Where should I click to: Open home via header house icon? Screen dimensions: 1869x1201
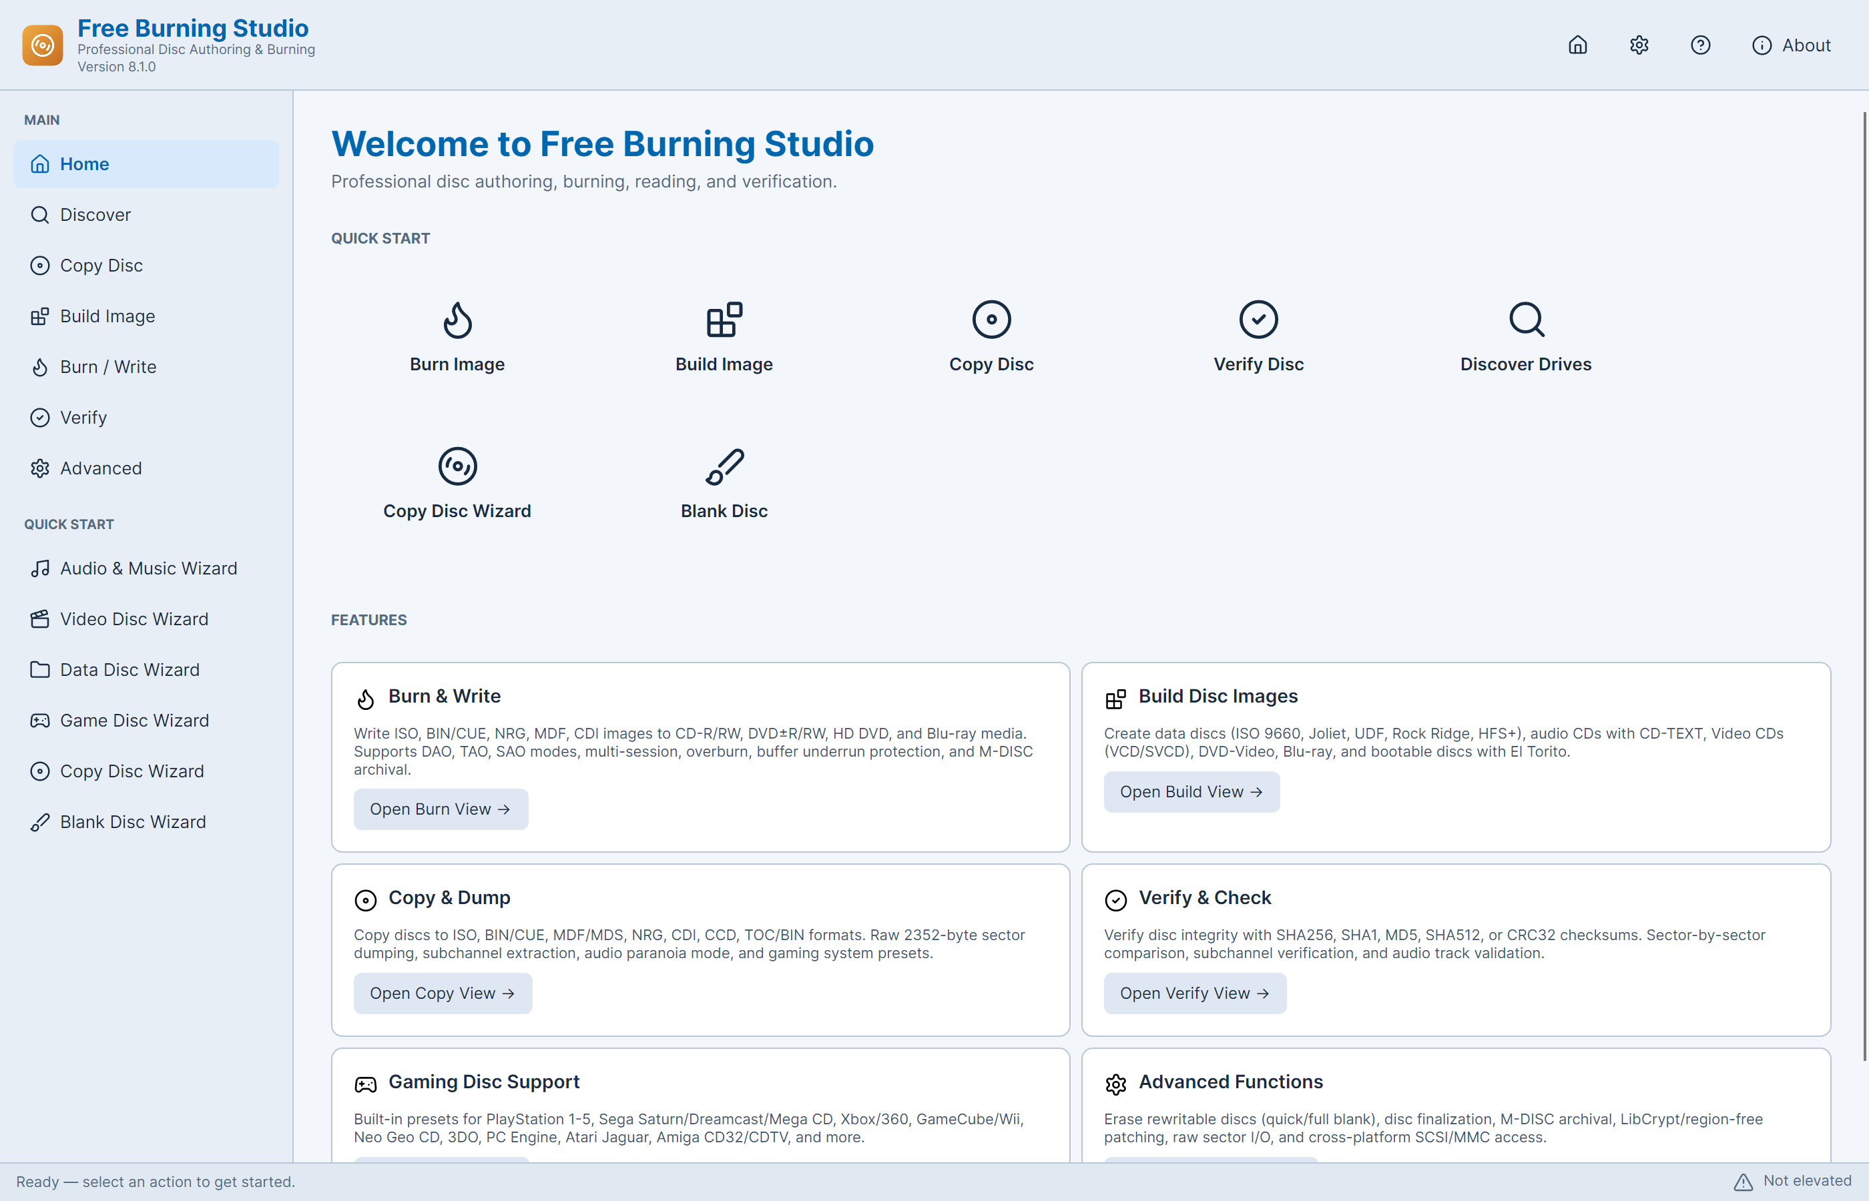(x=1577, y=45)
